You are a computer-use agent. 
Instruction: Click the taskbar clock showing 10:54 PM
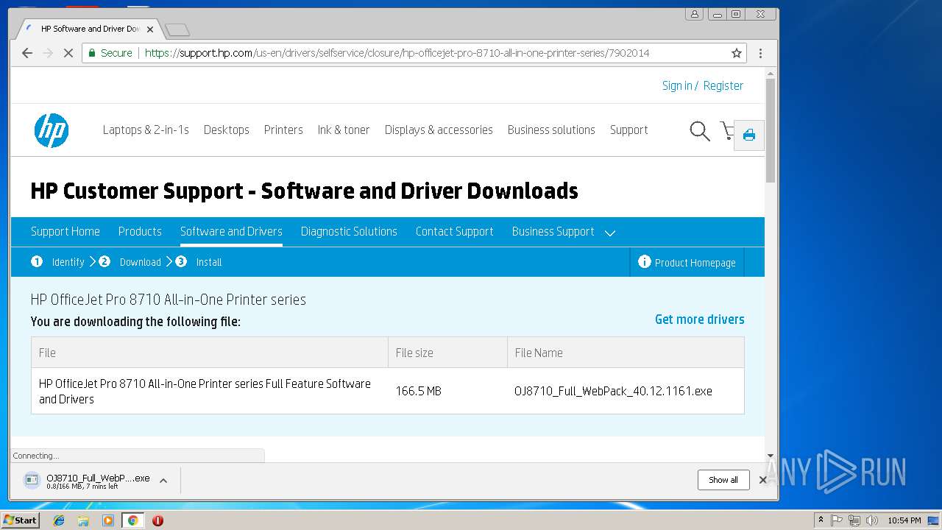click(x=904, y=520)
